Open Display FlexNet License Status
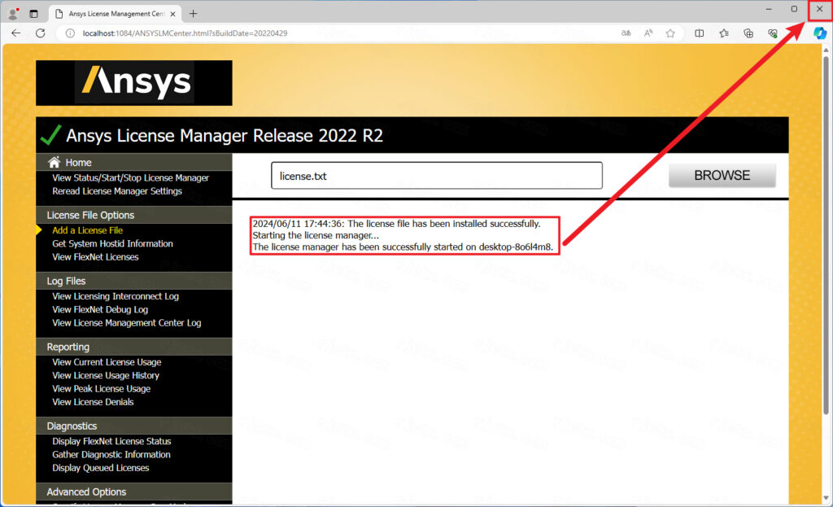The image size is (833, 507). click(x=111, y=441)
